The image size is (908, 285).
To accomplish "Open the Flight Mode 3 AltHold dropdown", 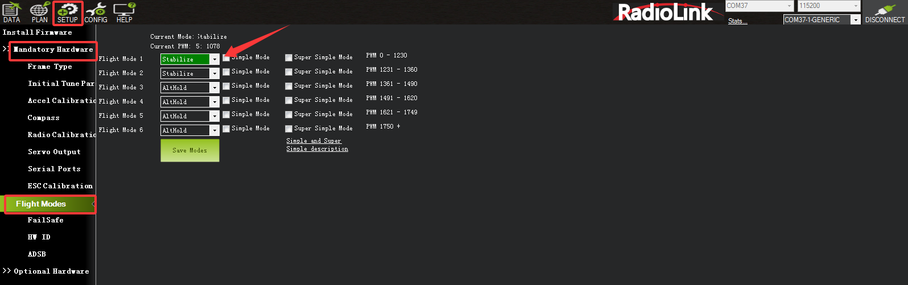I will pyautogui.click(x=214, y=88).
